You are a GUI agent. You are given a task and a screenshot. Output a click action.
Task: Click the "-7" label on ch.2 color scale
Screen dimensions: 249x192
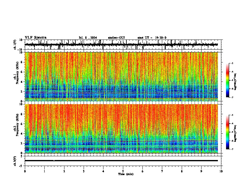[x=232, y=149]
